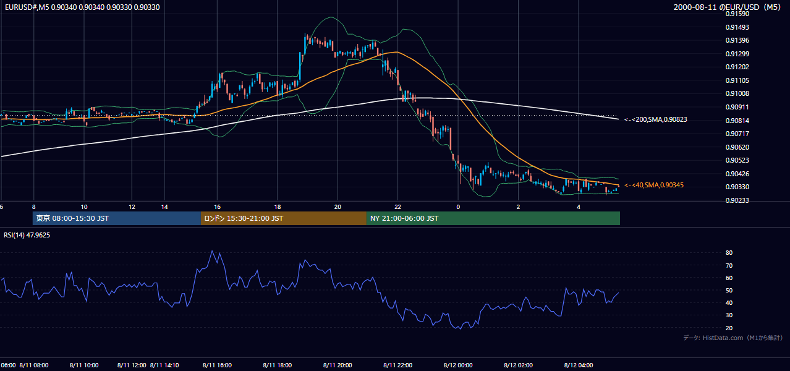790x371 pixels.
Task: Click the RSI scale value 70
Action: click(x=729, y=265)
